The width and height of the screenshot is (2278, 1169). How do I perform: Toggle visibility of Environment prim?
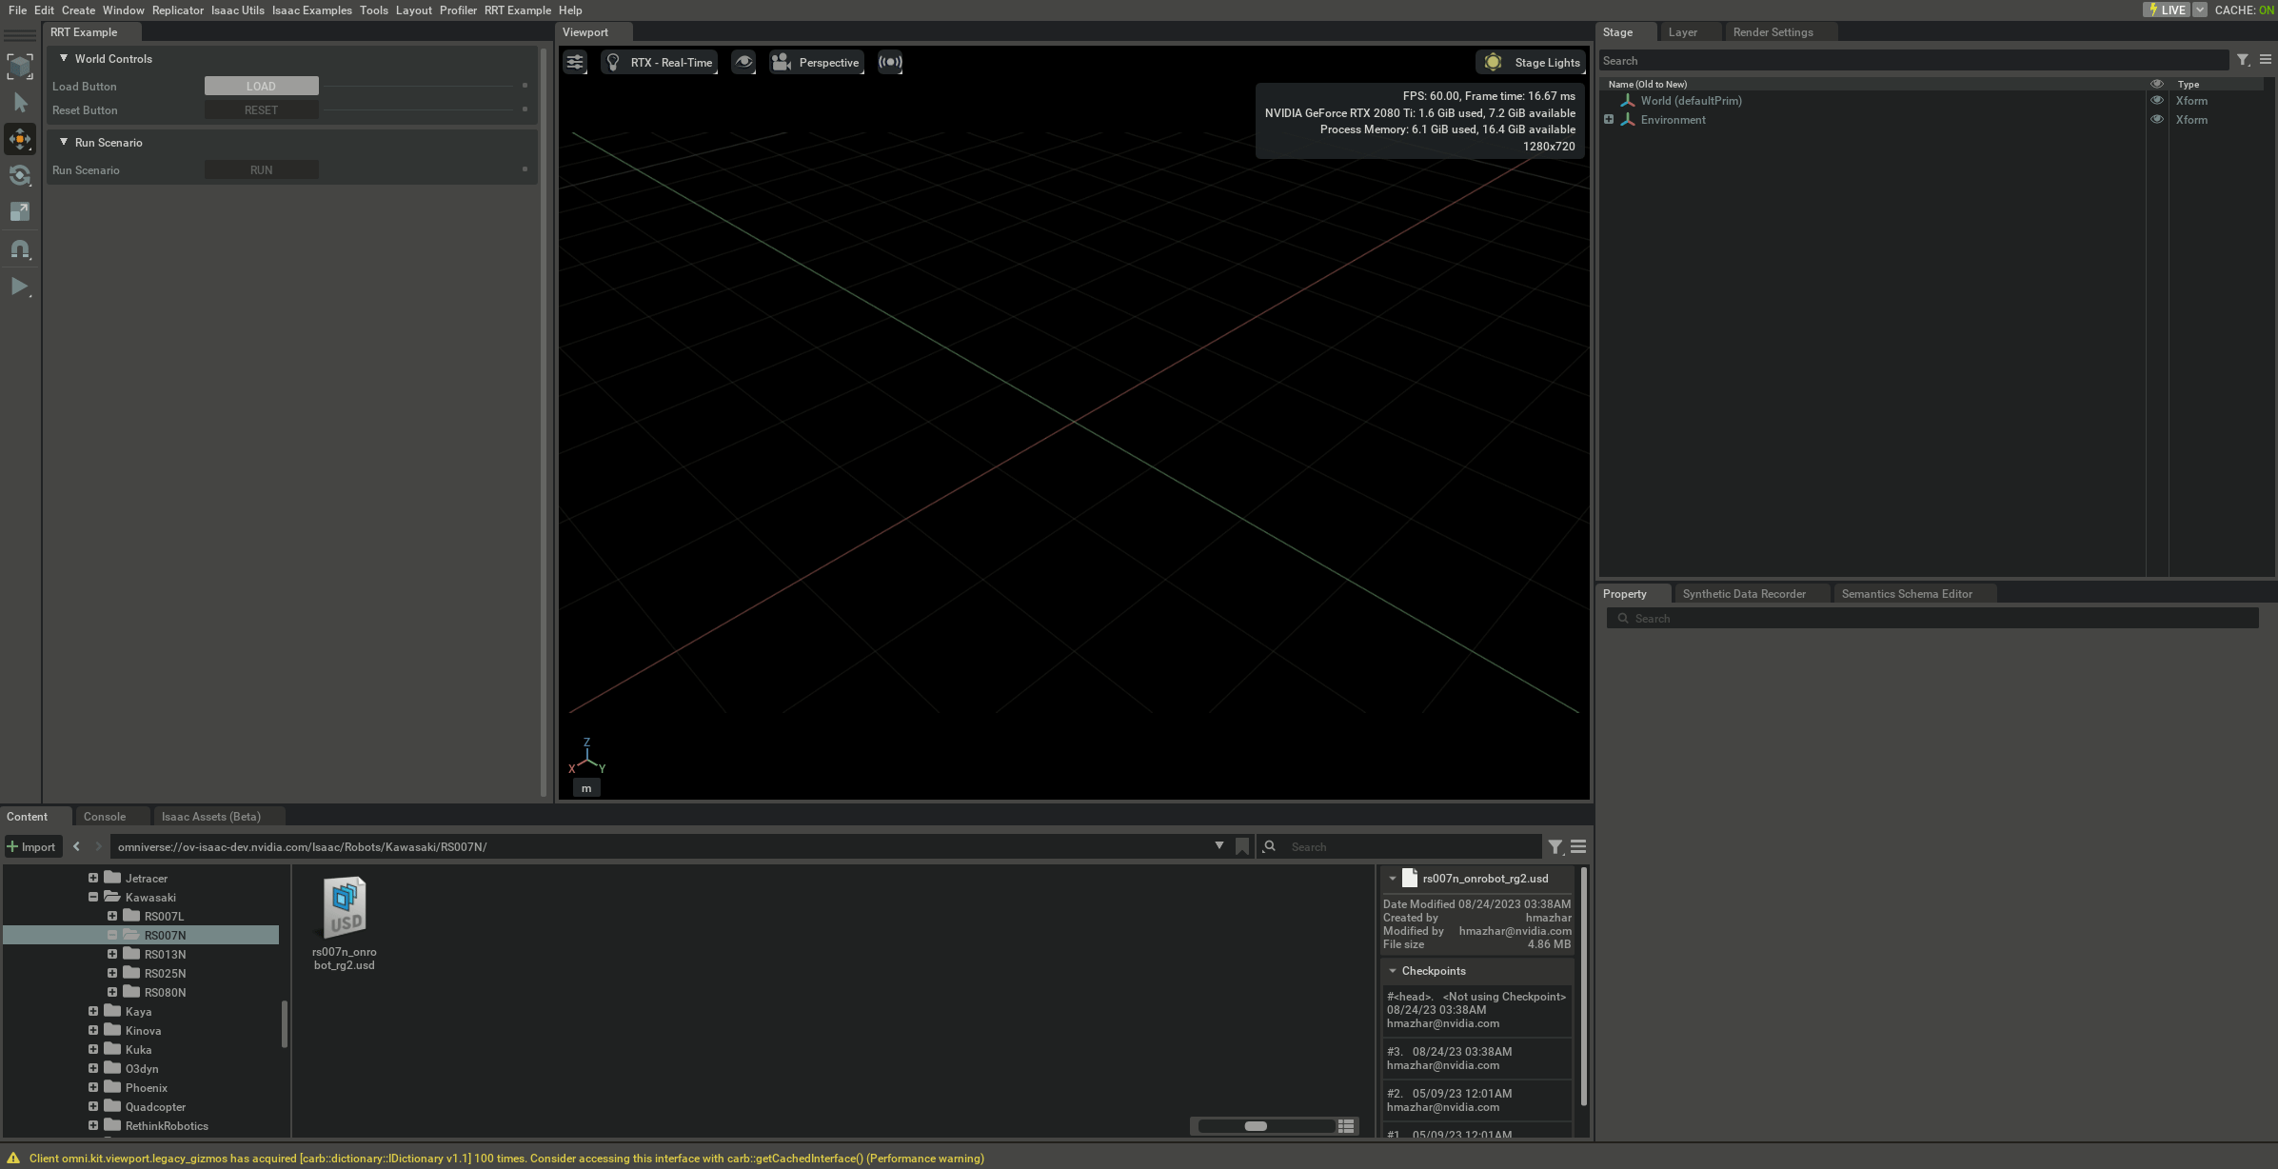tap(2157, 120)
